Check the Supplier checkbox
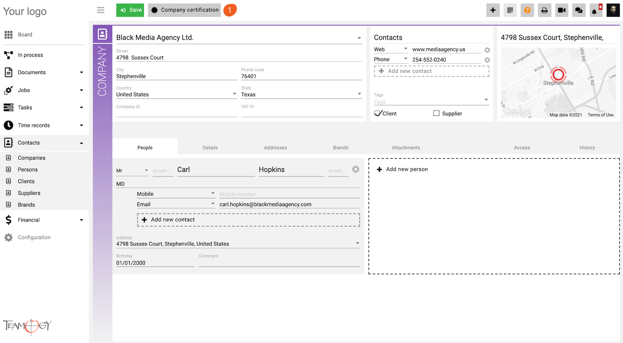This screenshot has width=623, height=343. tap(436, 113)
